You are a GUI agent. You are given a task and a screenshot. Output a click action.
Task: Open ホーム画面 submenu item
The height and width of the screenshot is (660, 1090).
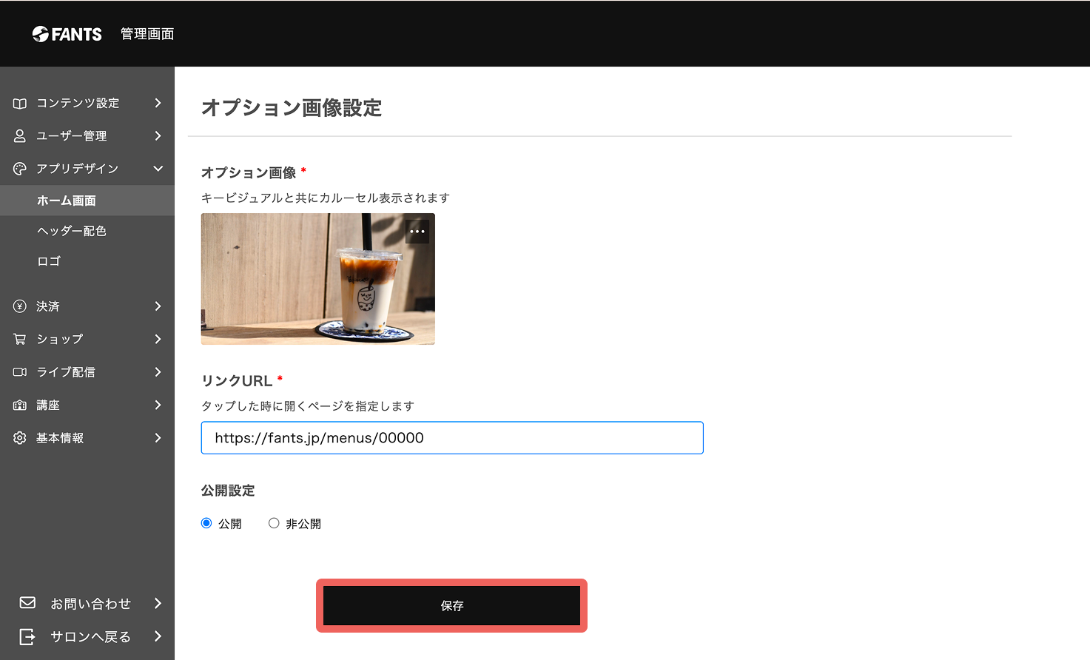click(x=87, y=201)
